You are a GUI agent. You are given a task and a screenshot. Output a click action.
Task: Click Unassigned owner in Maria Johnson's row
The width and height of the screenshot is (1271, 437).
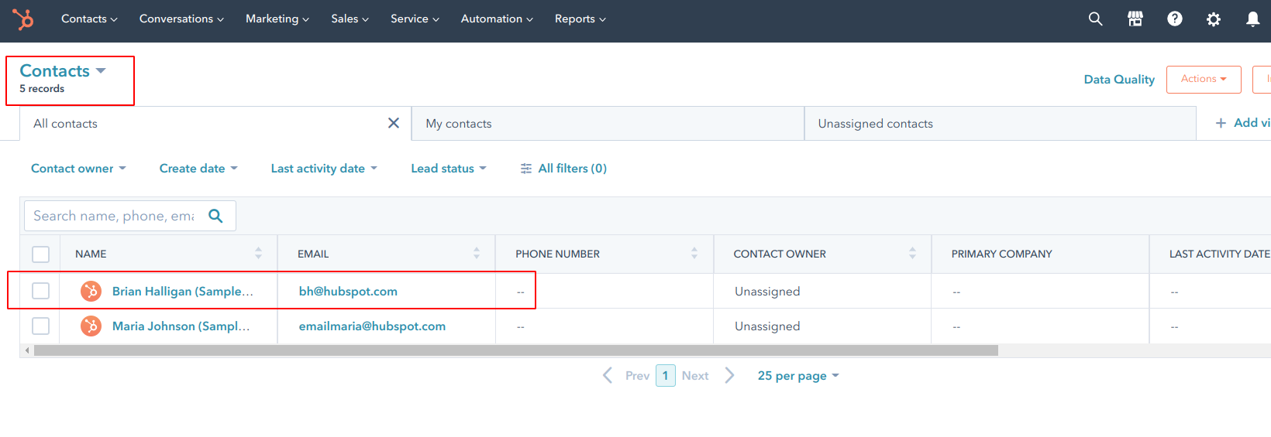tap(767, 326)
